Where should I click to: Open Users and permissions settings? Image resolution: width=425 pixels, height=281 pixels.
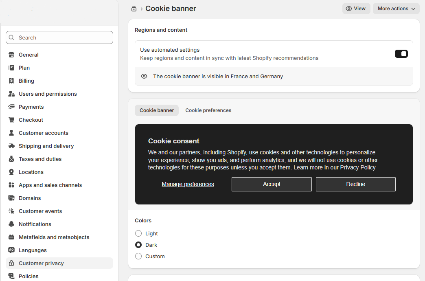59,94
